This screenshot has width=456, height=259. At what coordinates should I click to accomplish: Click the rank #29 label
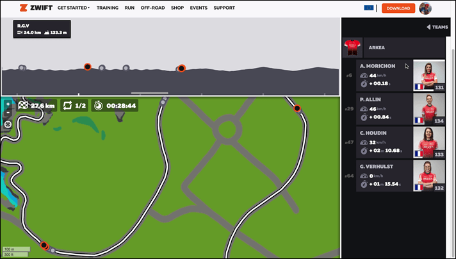(x=349, y=109)
